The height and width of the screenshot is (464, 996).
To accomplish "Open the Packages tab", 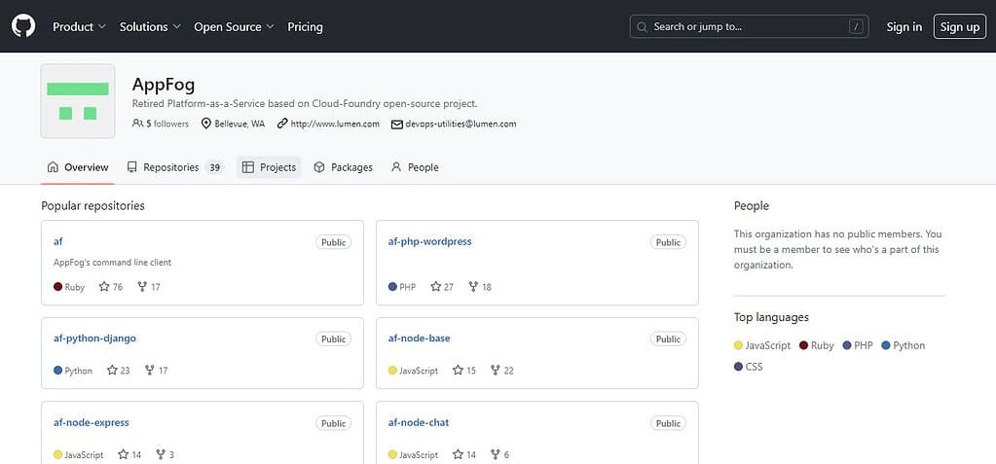I will (343, 167).
